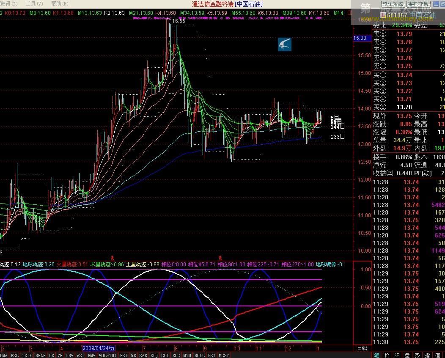Viewport: 445px width, 358px height.
Task: Switch indicator to CR tab
Action: coord(51,355)
